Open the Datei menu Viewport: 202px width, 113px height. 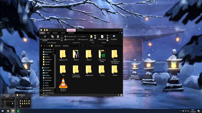point(42,33)
